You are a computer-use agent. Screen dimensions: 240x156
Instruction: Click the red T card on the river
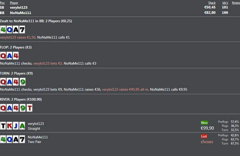[30, 108]
